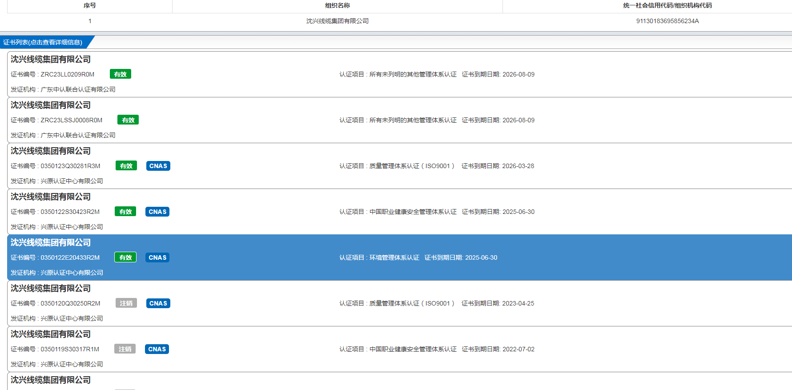Open company title of ZRC23LSSJ0008R0M entry
Screen dimensions: 792x390
pos(51,105)
